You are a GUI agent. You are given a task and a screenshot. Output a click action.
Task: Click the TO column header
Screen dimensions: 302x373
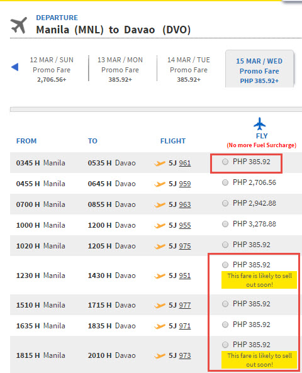tap(92, 141)
